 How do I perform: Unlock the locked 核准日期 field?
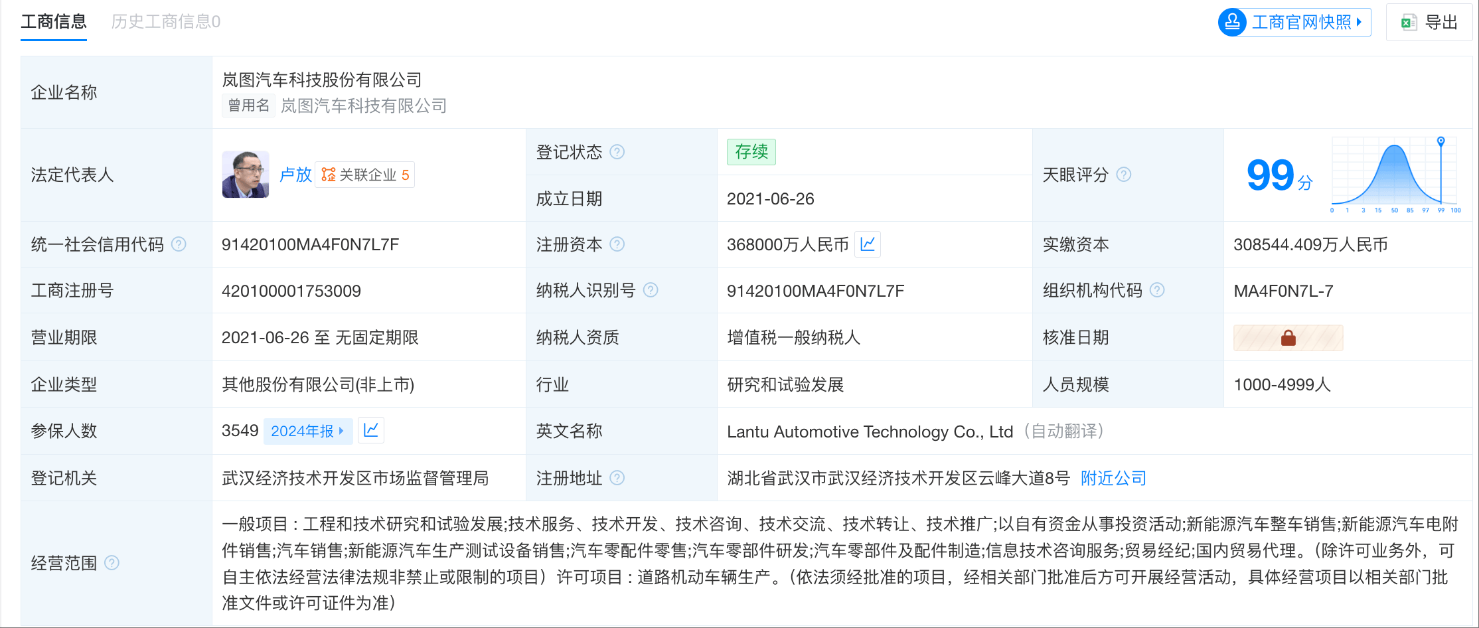tap(1288, 338)
